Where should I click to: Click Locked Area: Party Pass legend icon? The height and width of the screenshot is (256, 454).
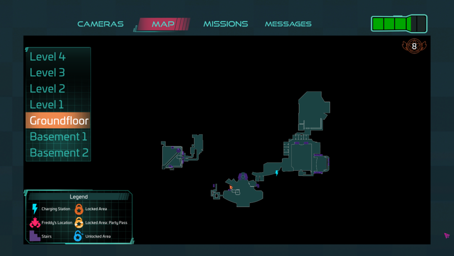point(79,223)
